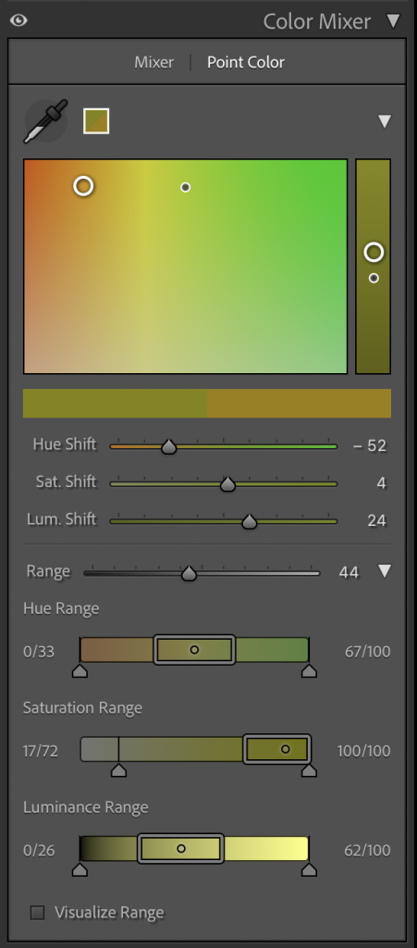This screenshot has height=948, width=417.
Task: Open the Point Color tab
Action: [246, 62]
